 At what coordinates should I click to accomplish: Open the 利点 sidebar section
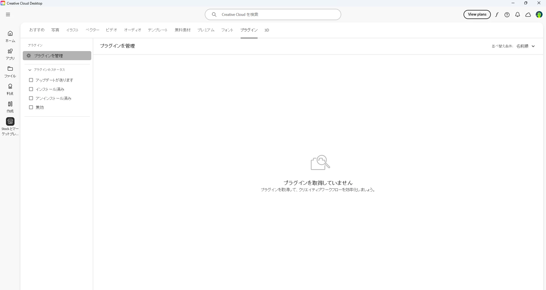(x=10, y=89)
